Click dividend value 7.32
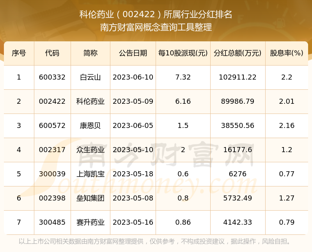312x252 pixels. pos(183,77)
